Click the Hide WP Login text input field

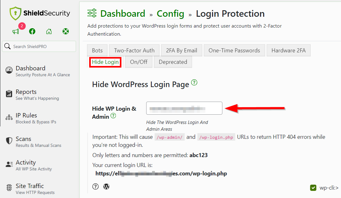(x=184, y=108)
